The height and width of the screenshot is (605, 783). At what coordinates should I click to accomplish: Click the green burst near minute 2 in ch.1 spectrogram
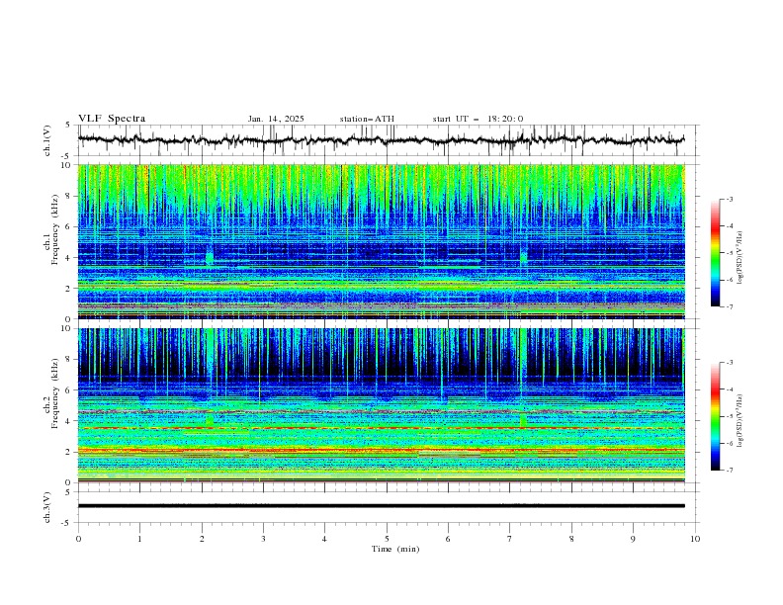pos(210,257)
